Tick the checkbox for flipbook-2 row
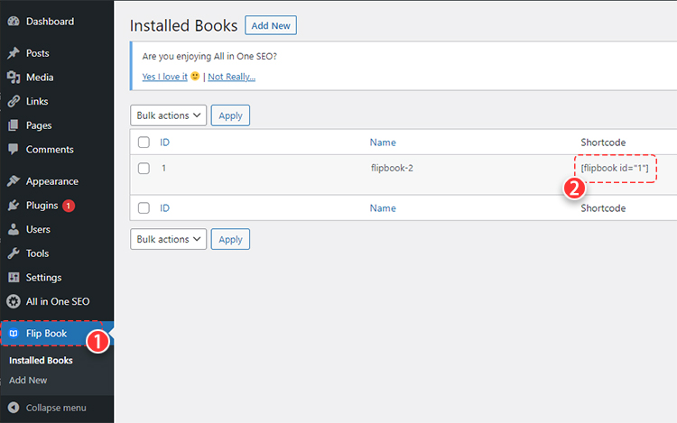The height and width of the screenshot is (423, 677). [x=144, y=168]
